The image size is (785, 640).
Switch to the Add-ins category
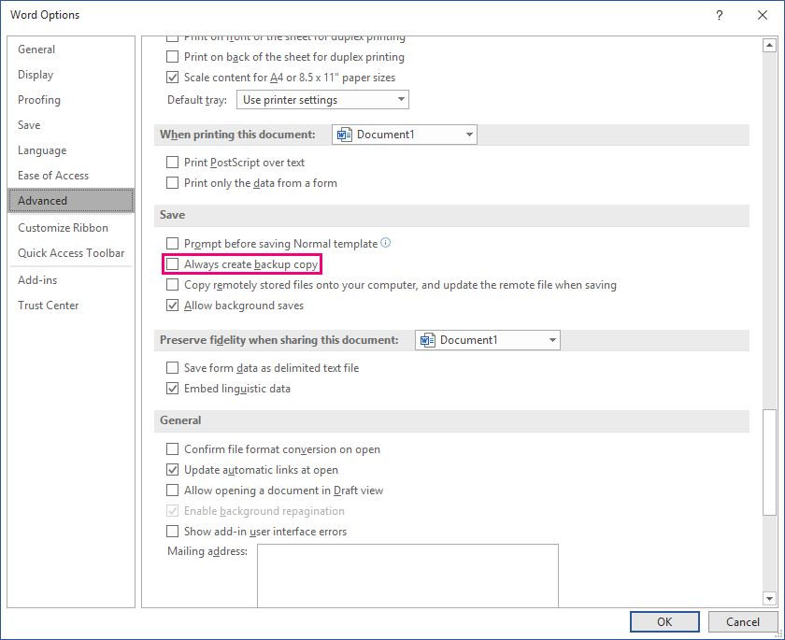tap(71, 280)
